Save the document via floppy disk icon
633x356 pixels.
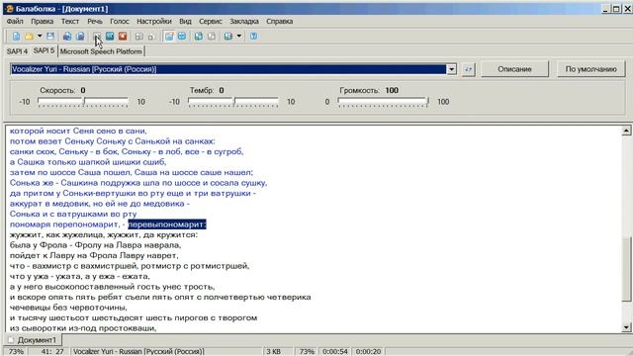(50, 37)
